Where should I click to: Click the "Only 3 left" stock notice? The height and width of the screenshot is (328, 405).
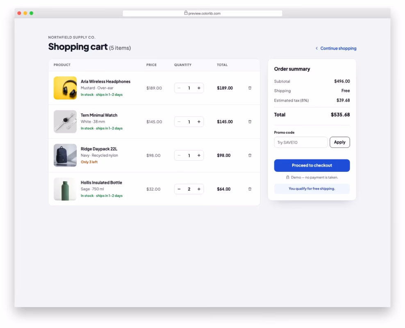point(89,162)
